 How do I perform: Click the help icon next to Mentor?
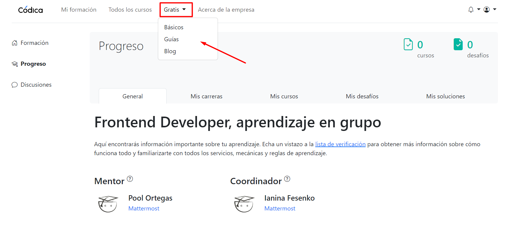(130, 179)
